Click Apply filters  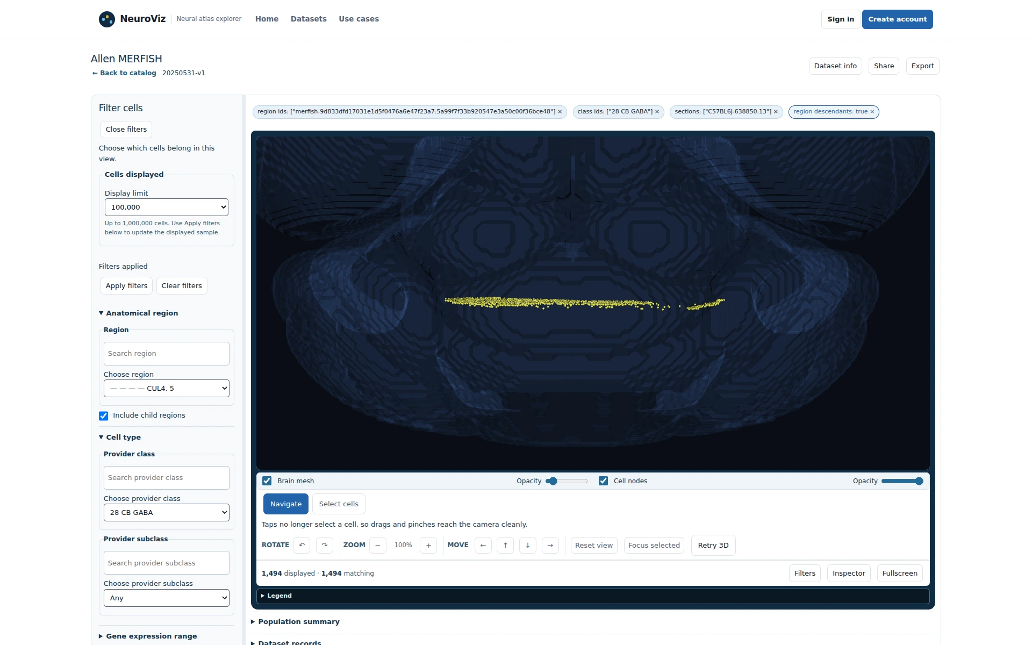pos(127,286)
